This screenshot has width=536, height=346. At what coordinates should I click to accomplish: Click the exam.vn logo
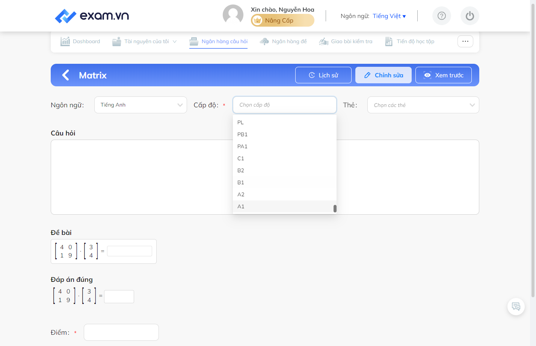[92, 16]
